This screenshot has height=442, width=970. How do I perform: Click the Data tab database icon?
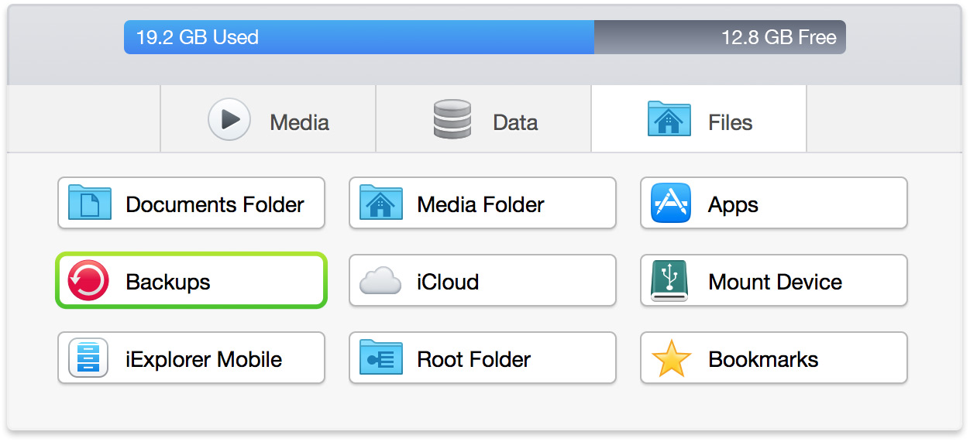coord(452,119)
